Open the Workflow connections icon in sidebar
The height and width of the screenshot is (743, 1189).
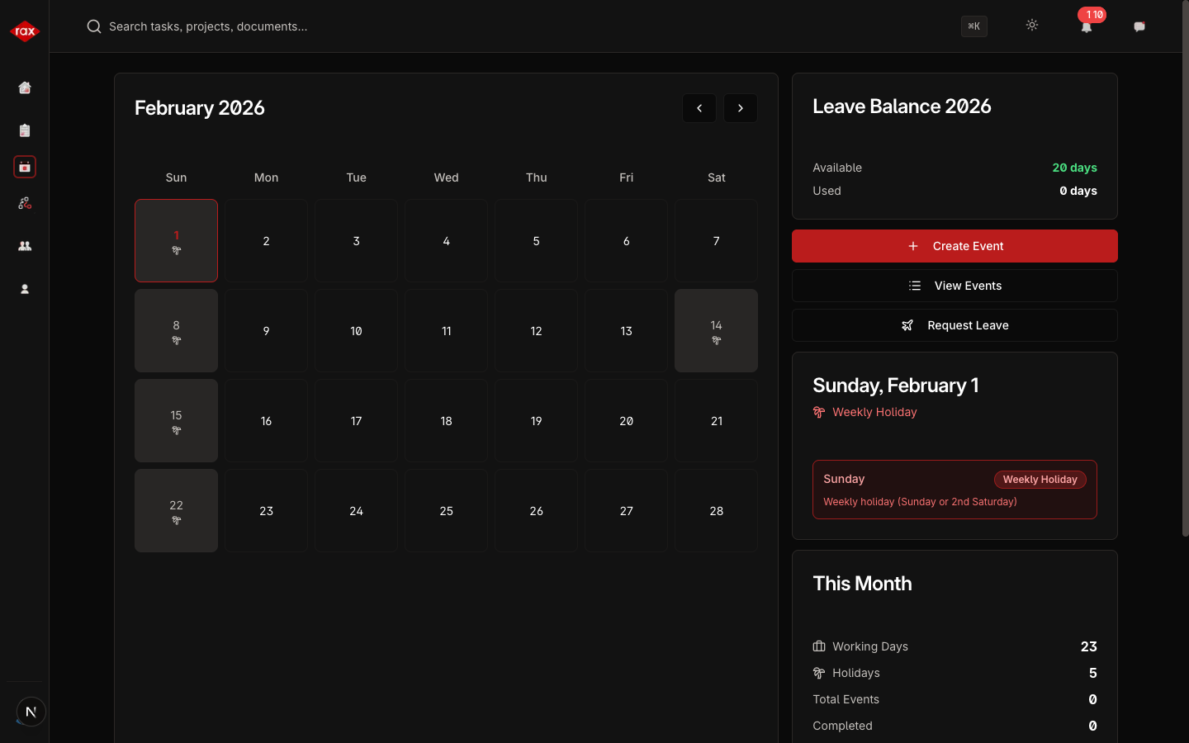(25, 203)
